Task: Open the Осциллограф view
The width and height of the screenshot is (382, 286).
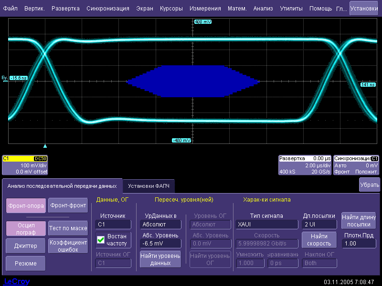Action: coord(26,228)
